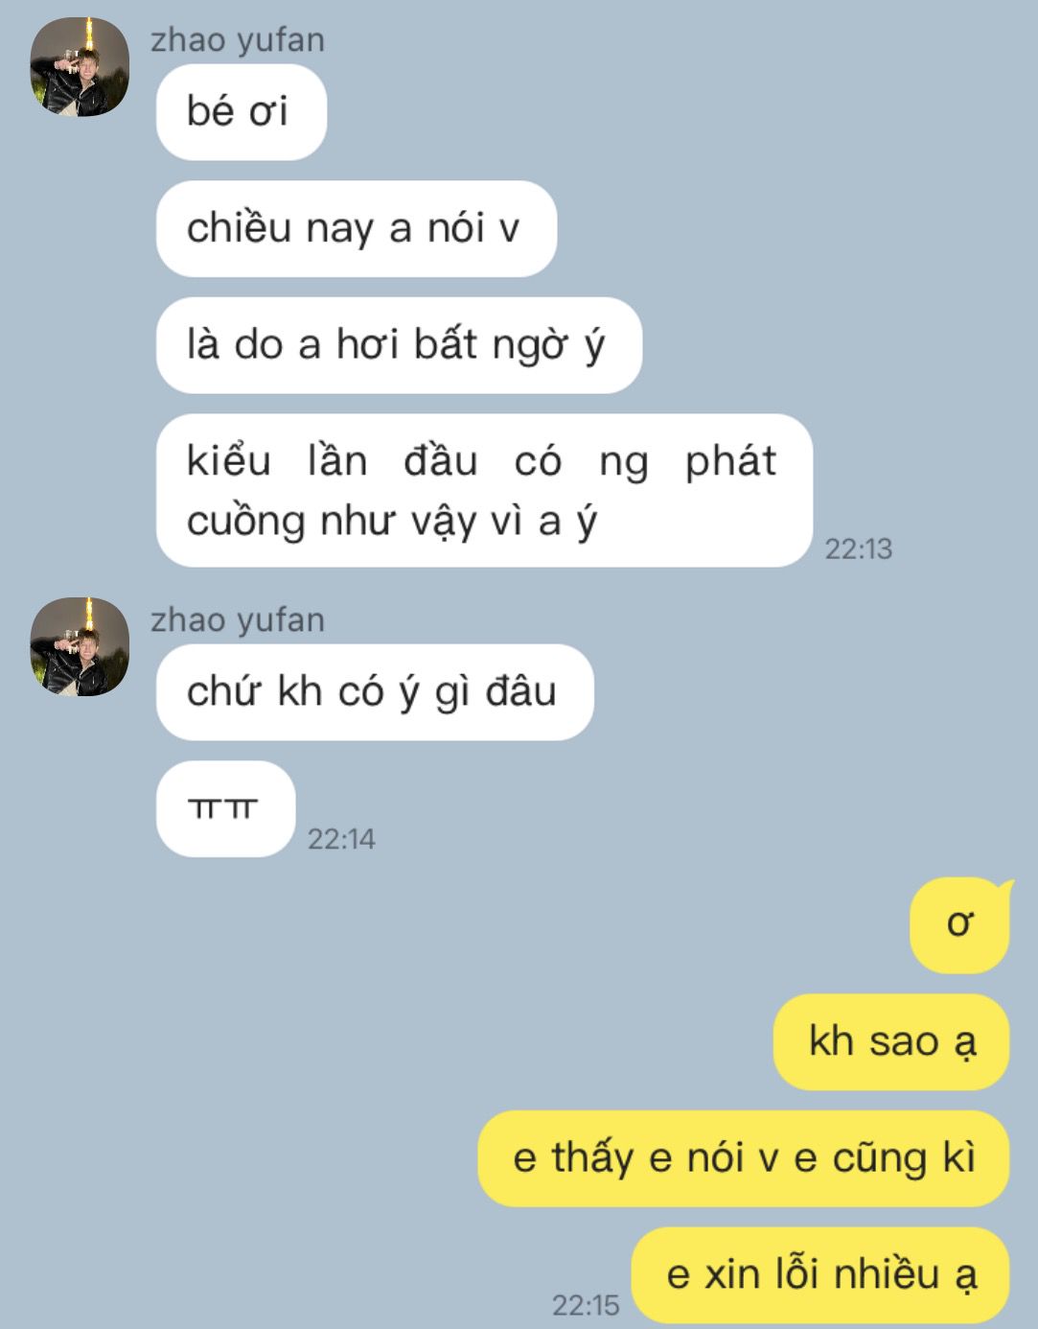Click the word 'cũng' in the yellow bubble

[x=880, y=1160]
